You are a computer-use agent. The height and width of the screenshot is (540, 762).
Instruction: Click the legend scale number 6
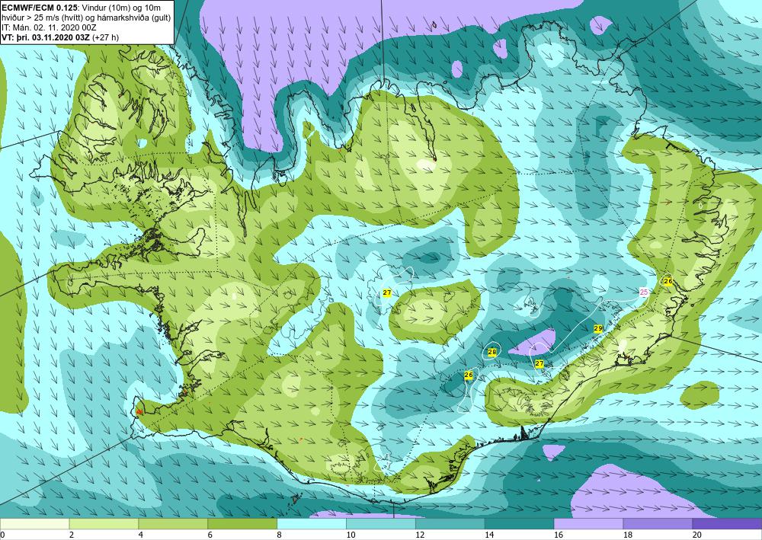point(210,535)
